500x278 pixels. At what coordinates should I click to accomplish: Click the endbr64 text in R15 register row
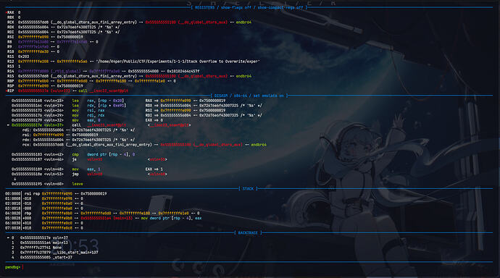tap(243, 76)
